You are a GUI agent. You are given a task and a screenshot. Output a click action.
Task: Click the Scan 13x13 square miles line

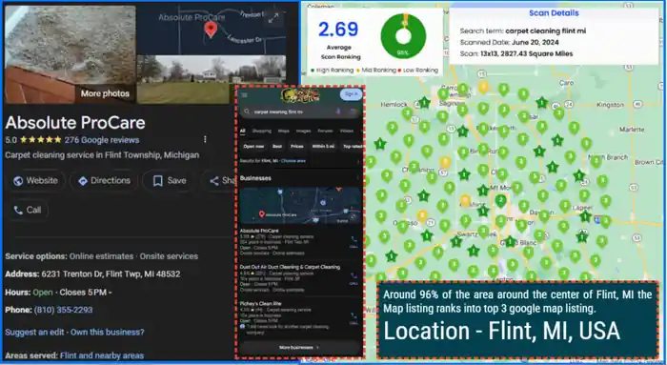coord(516,53)
